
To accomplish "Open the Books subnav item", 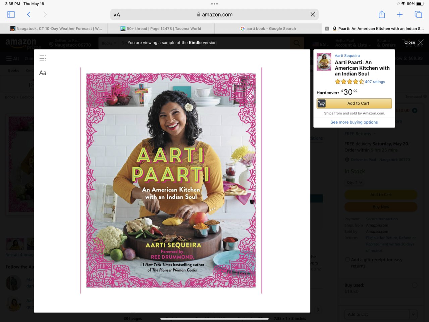I will pyautogui.click(x=13, y=71).
